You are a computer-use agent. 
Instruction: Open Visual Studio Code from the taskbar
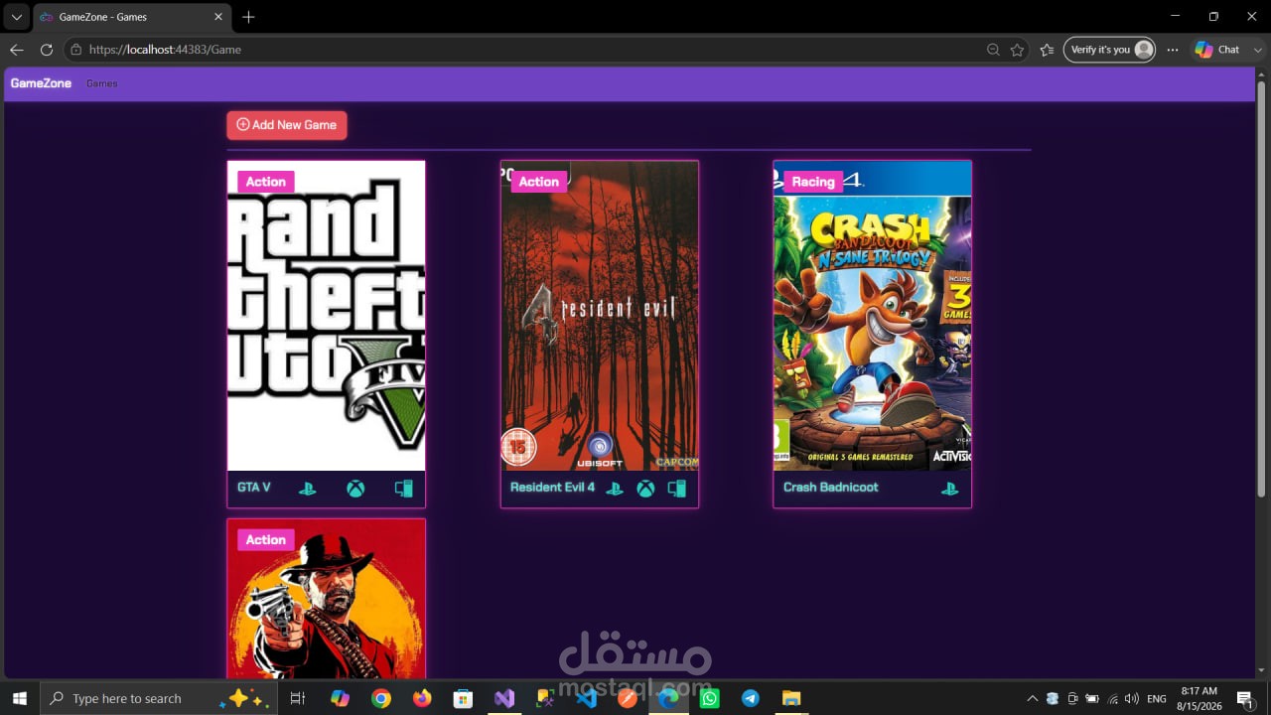coord(586,698)
